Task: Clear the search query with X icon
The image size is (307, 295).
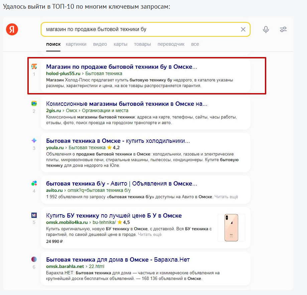Action: coord(243,29)
